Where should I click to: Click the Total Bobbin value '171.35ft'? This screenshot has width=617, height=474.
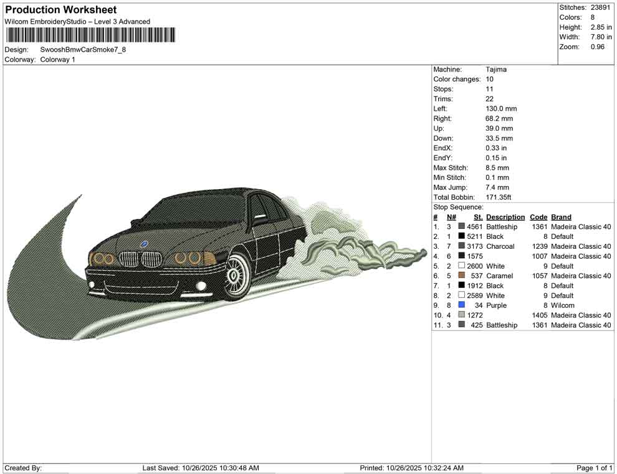click(x=499, y=197)
